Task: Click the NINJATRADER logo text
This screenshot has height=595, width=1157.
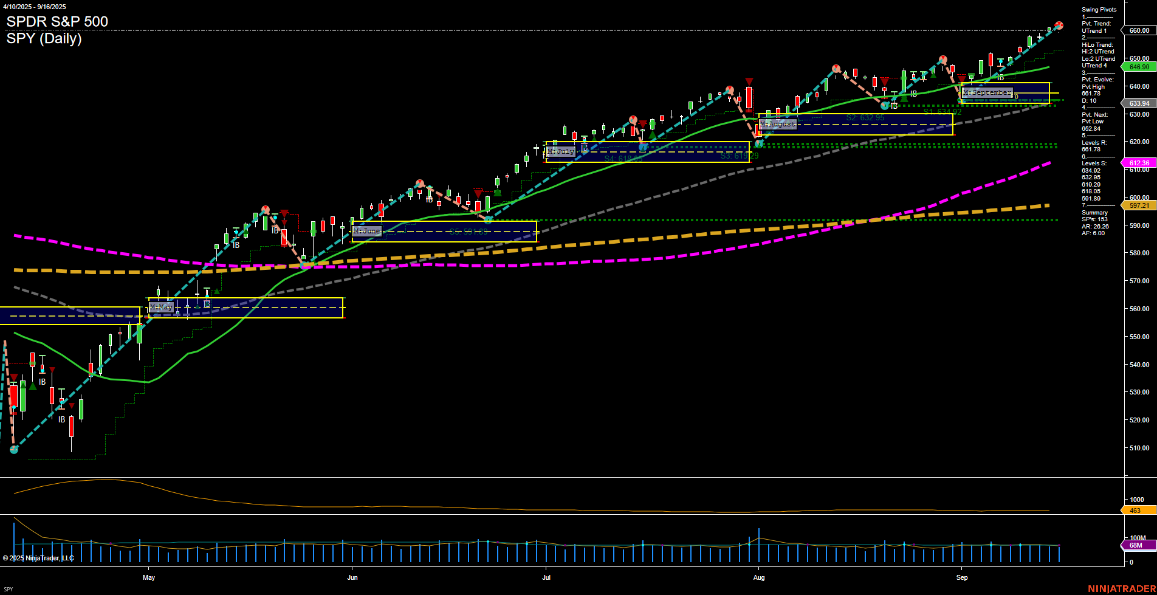Action: click(1122, 588)
